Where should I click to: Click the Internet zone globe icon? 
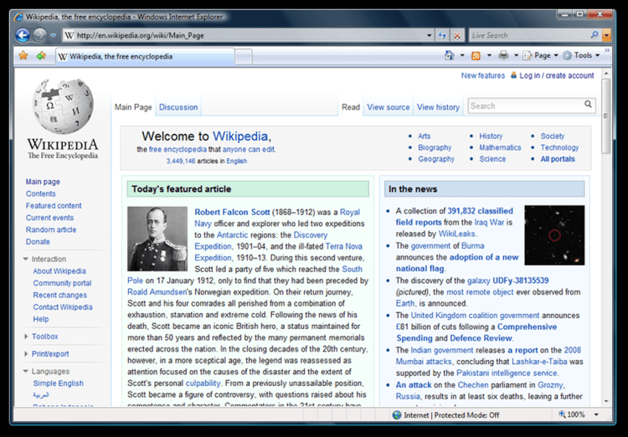(397, 415)
